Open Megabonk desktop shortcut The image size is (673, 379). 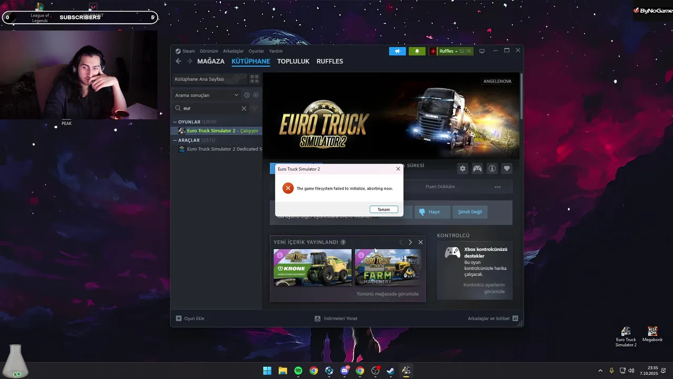pyautogui.click(x=652, y=335)
